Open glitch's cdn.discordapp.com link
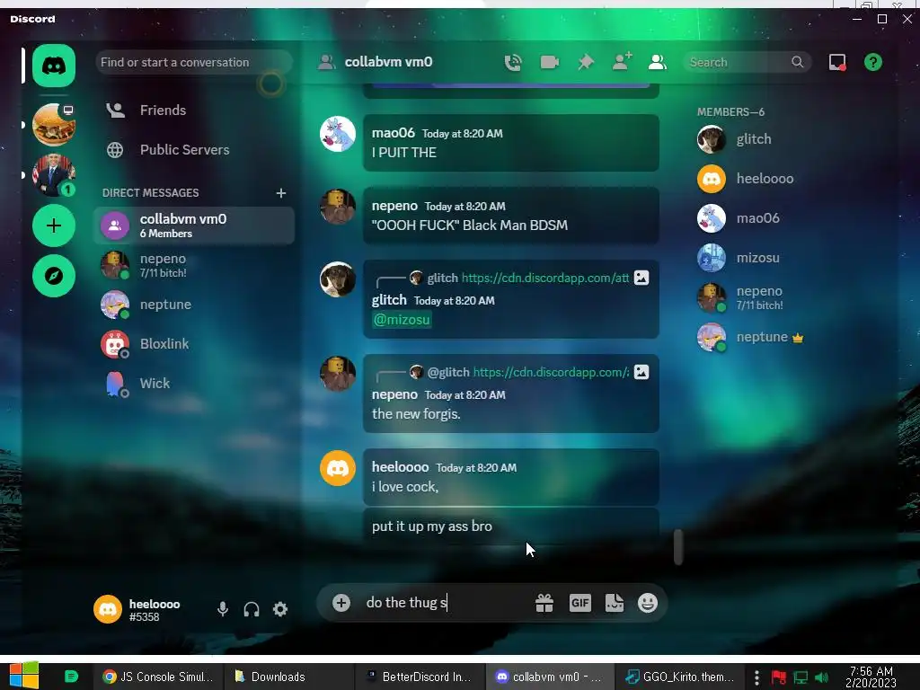The height and width of the screenshot is (690, 920). tap(545, 278)
